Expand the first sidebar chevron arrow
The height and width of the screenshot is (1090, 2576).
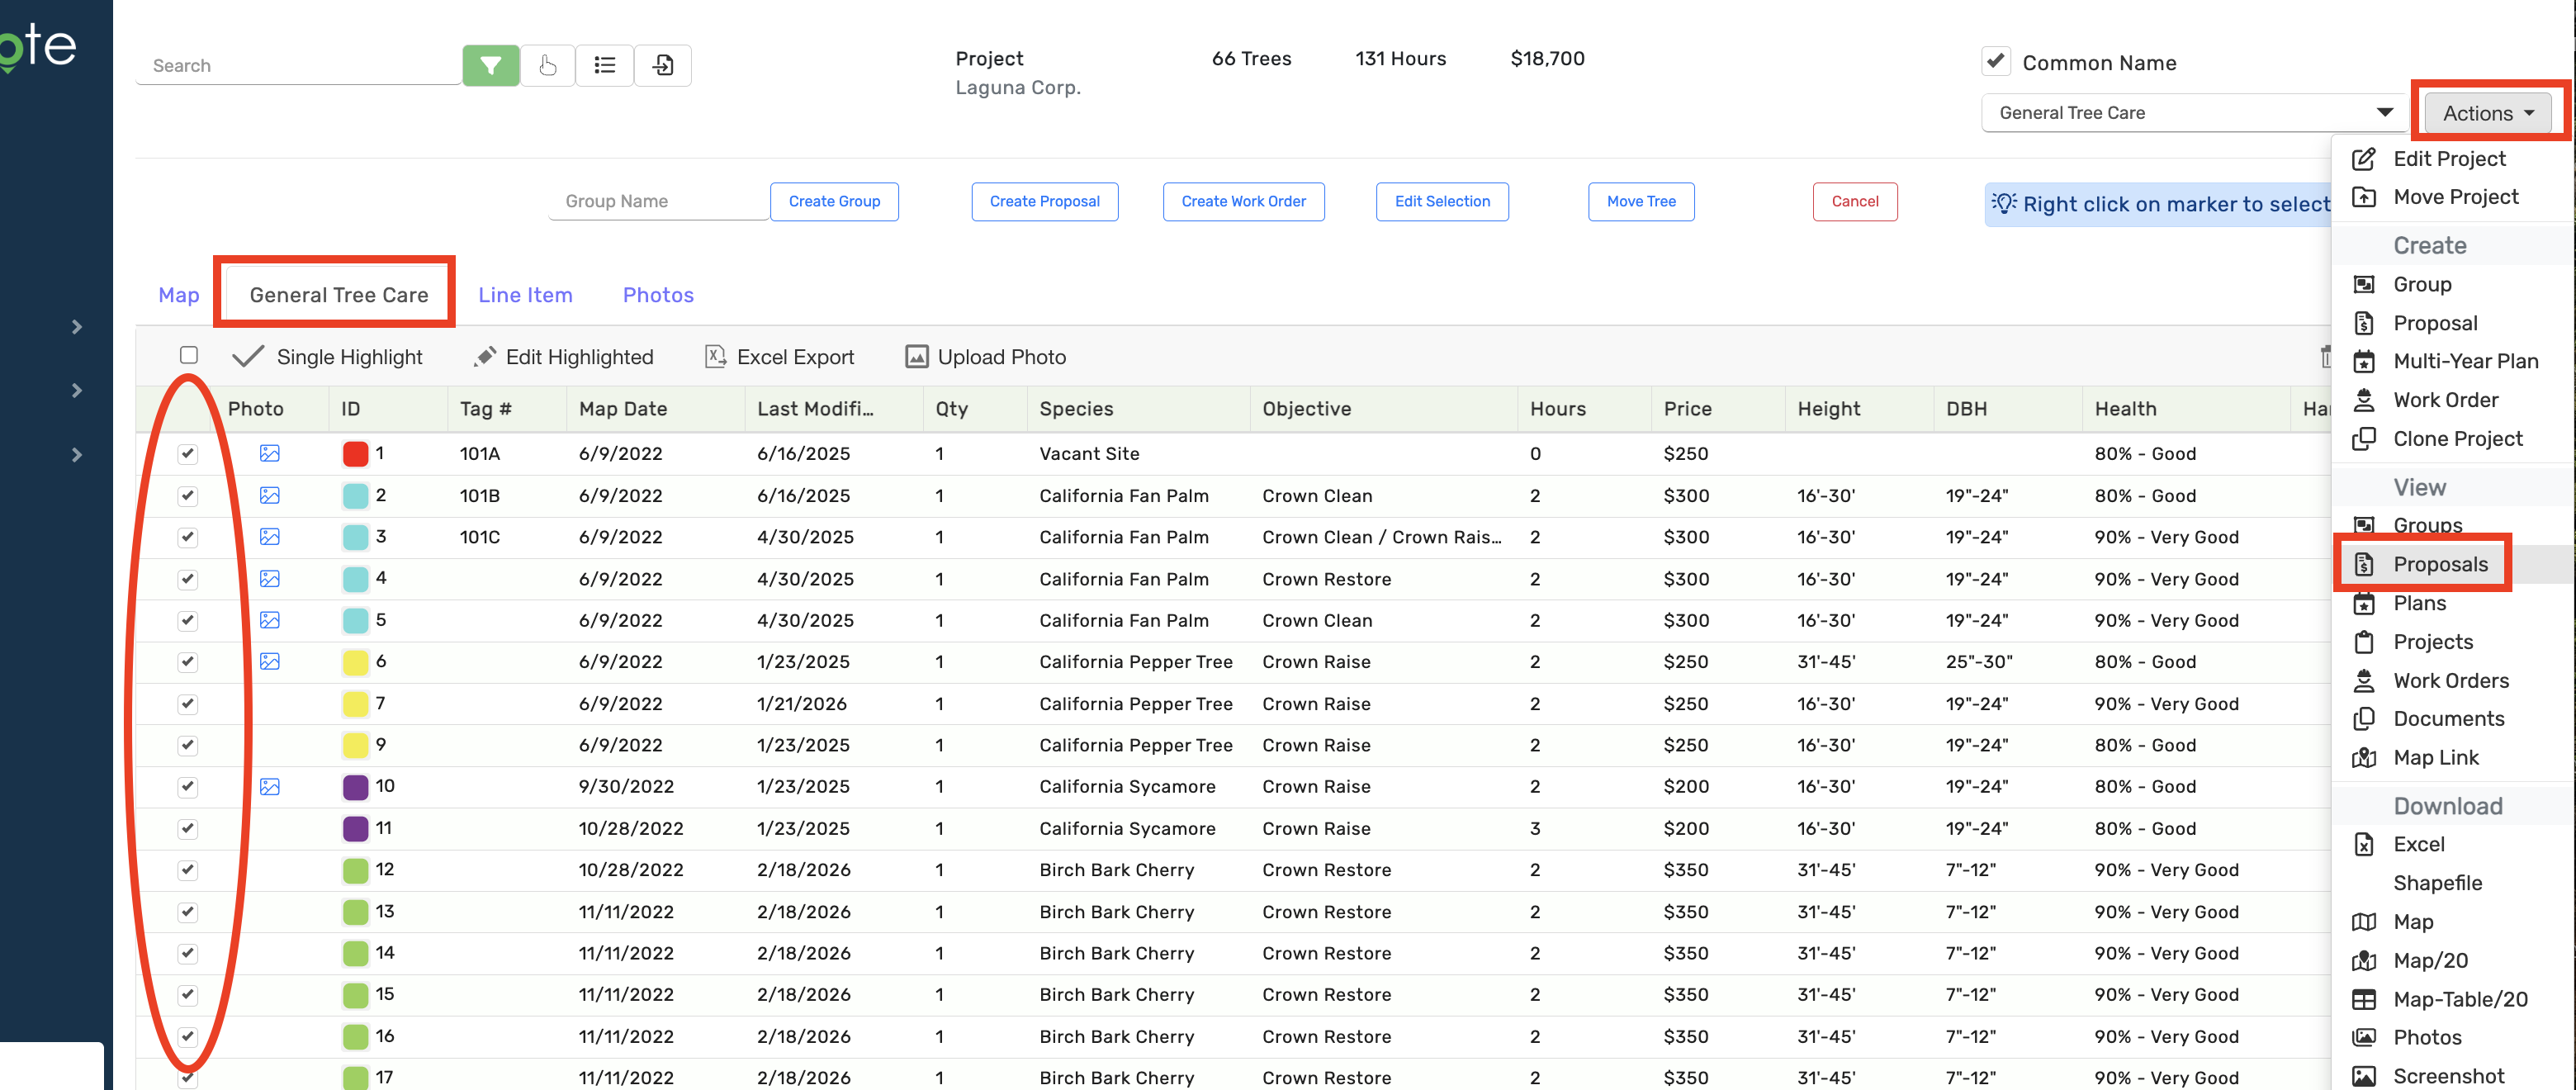[77, 327]
